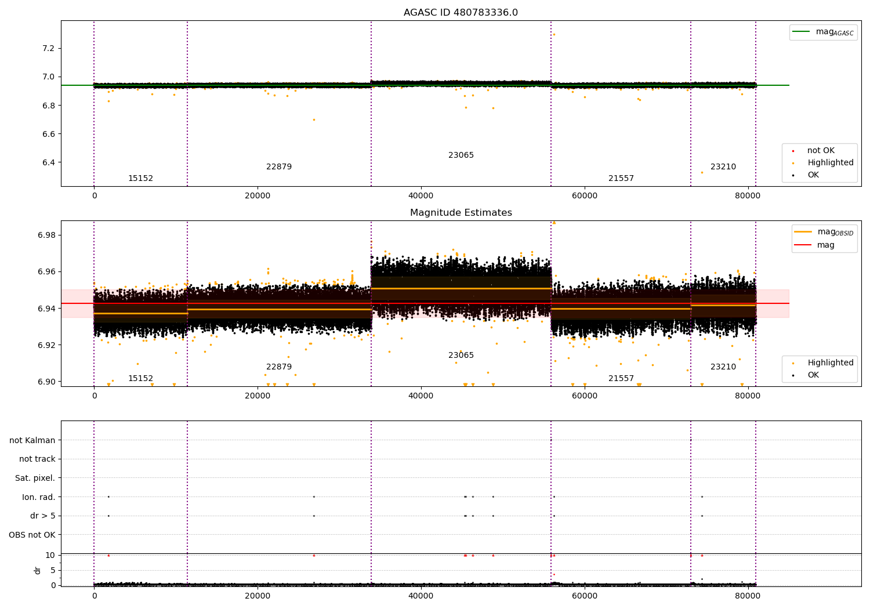Click the 'not track' row label
This screenshot has width=870, height=609.
37,459
